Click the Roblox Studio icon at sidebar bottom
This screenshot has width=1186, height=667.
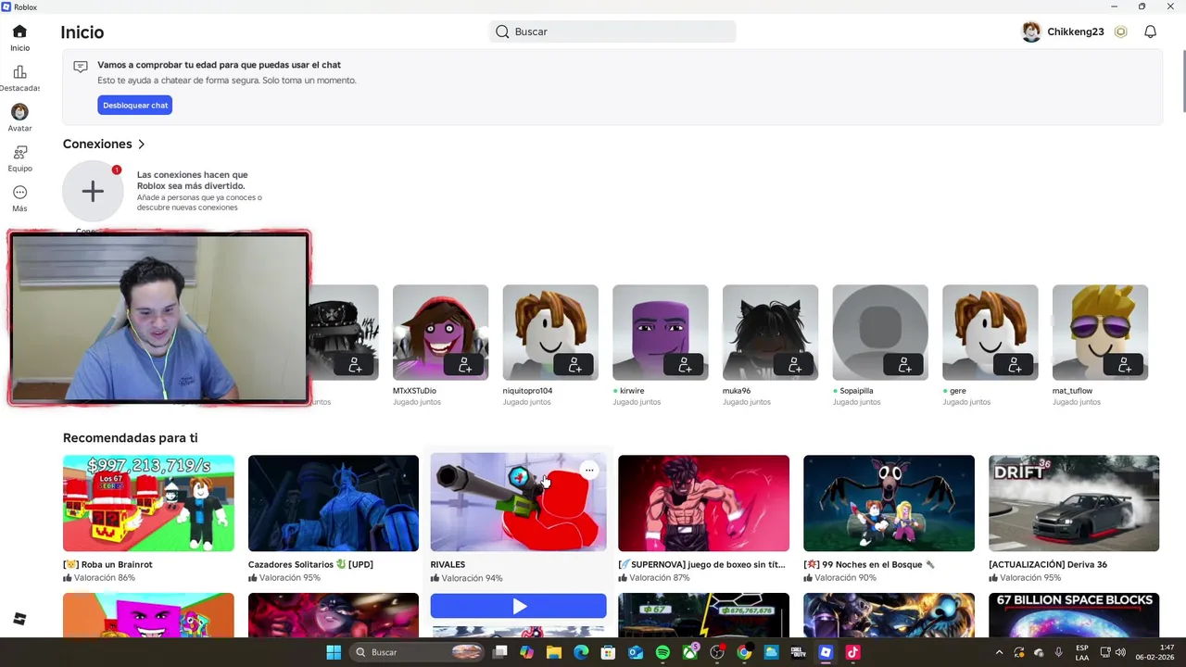click(x=19, y=619)
